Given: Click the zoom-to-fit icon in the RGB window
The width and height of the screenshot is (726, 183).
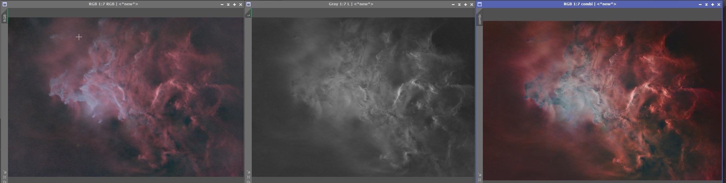Looking at the screenshot, I should (x=5, y=177).
